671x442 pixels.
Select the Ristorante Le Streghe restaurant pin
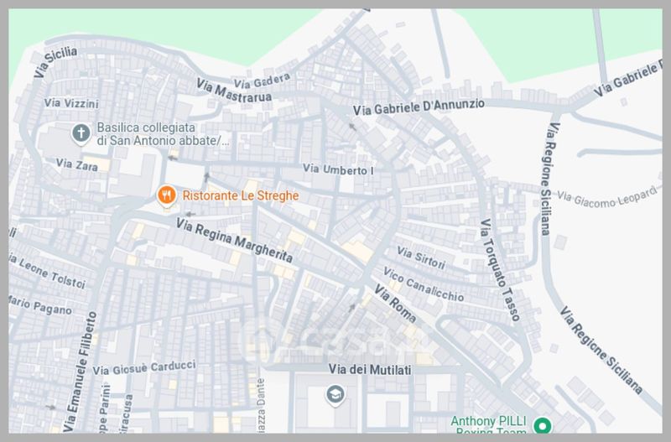coord(166,195)
